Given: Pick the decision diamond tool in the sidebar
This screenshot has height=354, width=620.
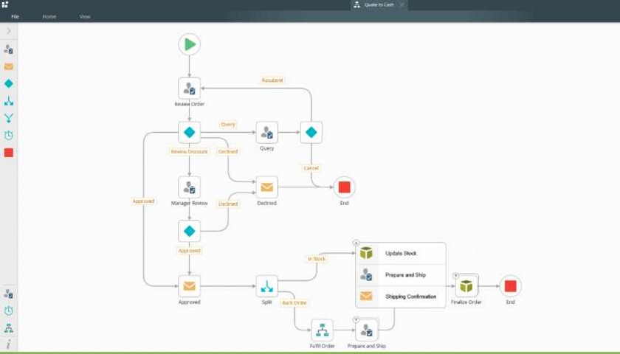Looking at the screenshot, I should click(x=9, y=84).
